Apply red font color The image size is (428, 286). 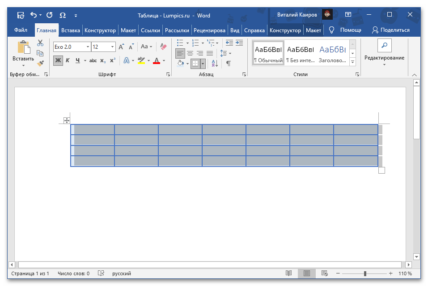(157, 60)
